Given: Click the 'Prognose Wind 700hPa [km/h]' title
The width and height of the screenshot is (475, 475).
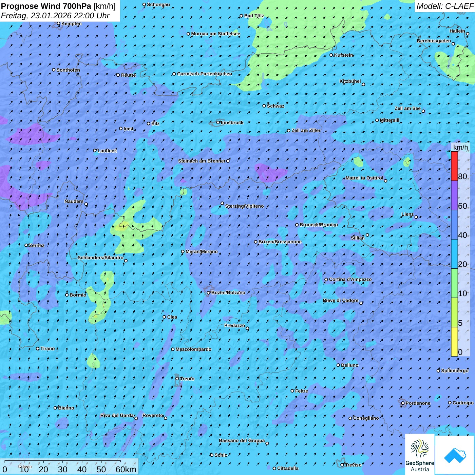Looking at the screenshot, I should (x=58, y=6).
